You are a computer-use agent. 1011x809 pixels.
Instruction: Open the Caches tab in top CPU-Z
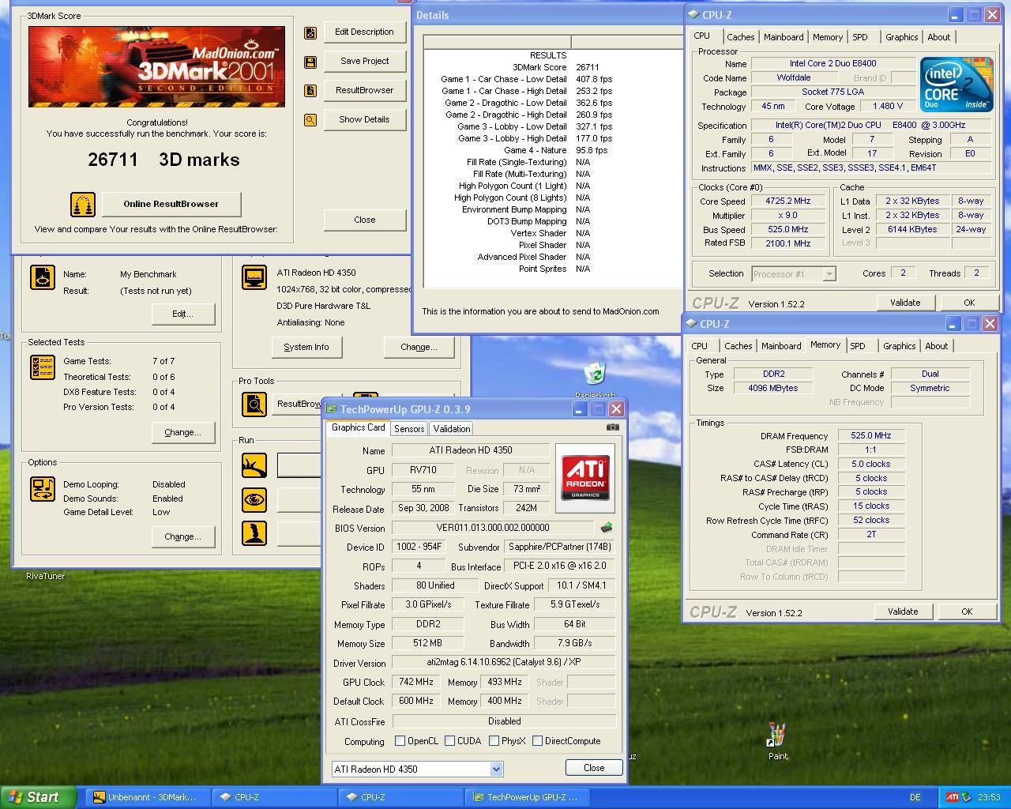click(x=740, y=37)
